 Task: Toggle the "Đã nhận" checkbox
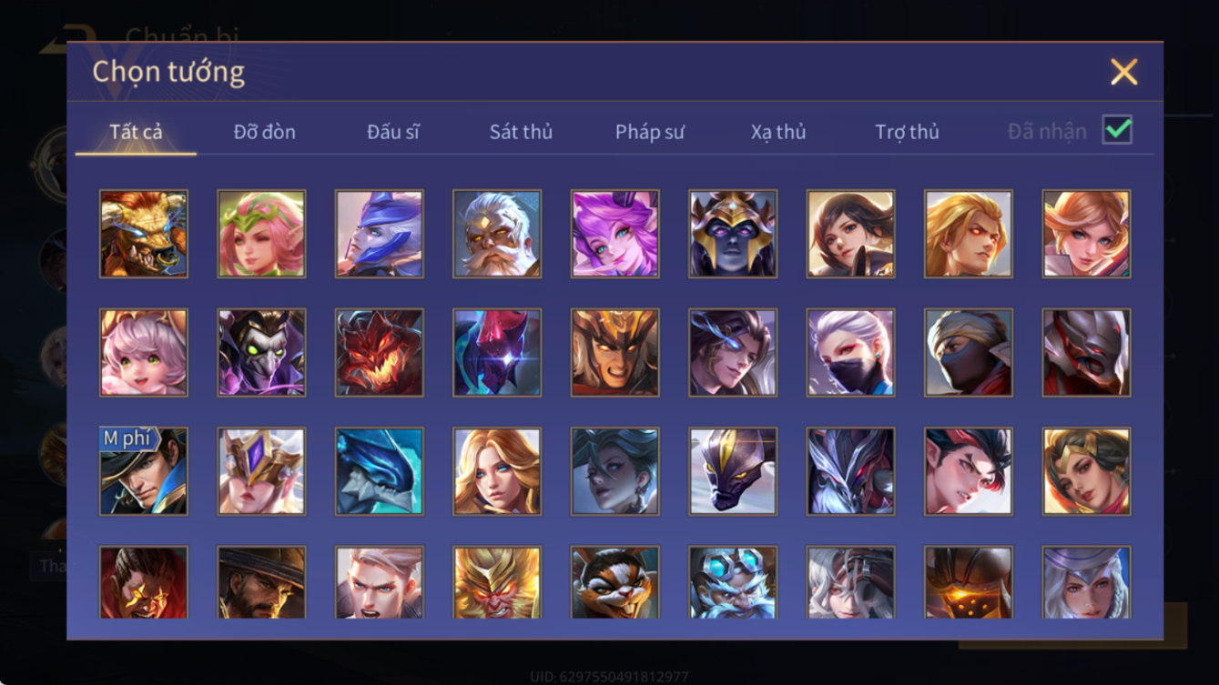click(x=1117, y=130)
